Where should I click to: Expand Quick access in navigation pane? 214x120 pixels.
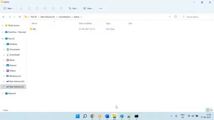[2, 25]
